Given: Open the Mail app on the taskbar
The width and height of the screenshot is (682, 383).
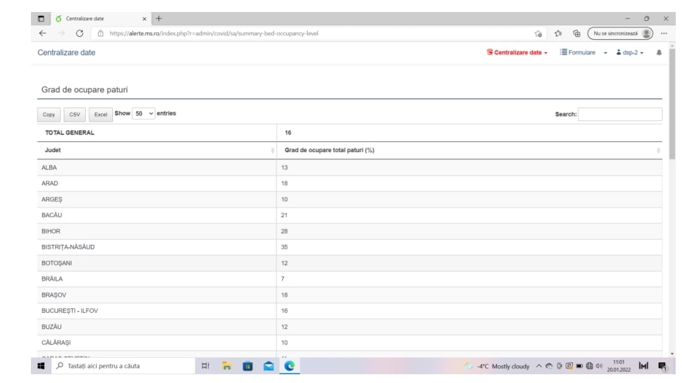Looking at the screenshot, I should point(268,366).
